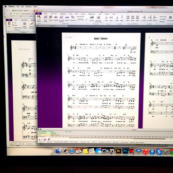Switch to the Notations ribbon tab
This screenshot has height=173, width=173.
click(63, 14)
